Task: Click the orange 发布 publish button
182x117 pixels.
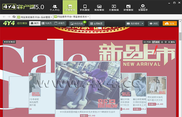Action: pyautogui.click(x=170, y=24)
